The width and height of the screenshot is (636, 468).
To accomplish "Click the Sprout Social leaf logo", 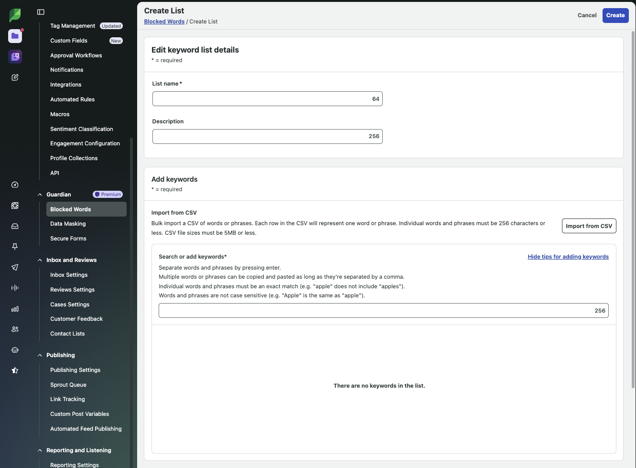I will pos(15,15).
